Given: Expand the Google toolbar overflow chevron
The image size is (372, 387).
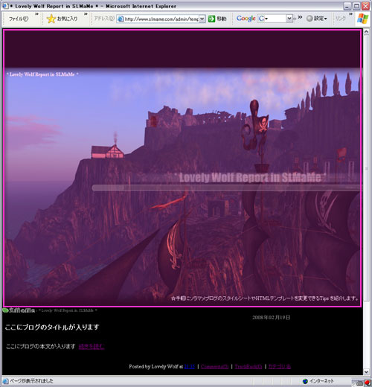Looking at the screenshot, I should point(300,17).
